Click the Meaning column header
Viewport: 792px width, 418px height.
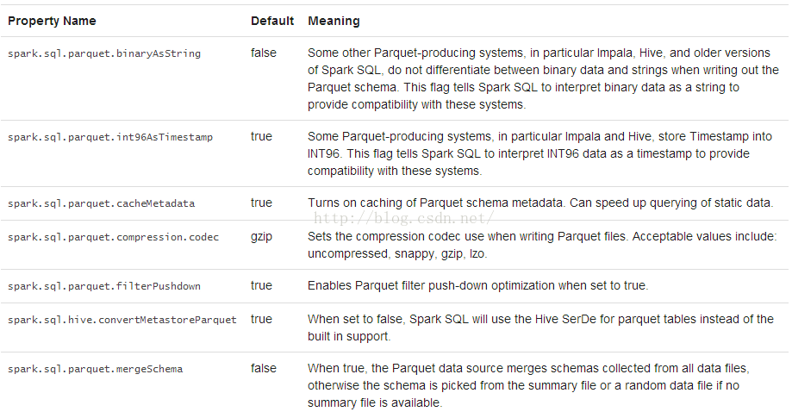pyautogui.click(x=334, y=22)
